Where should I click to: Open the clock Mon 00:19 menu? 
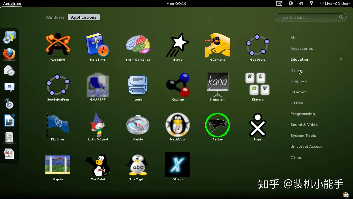tap(177, 4)
